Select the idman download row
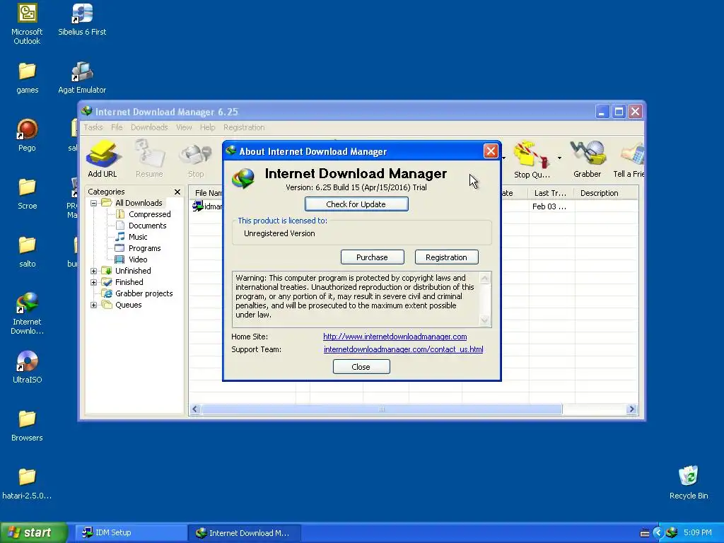This screenshot has height=543, width=724. coord(207,206)
